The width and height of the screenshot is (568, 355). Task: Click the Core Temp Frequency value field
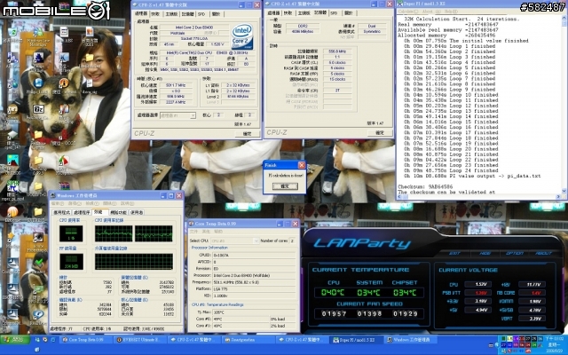(x=254, y=282)
